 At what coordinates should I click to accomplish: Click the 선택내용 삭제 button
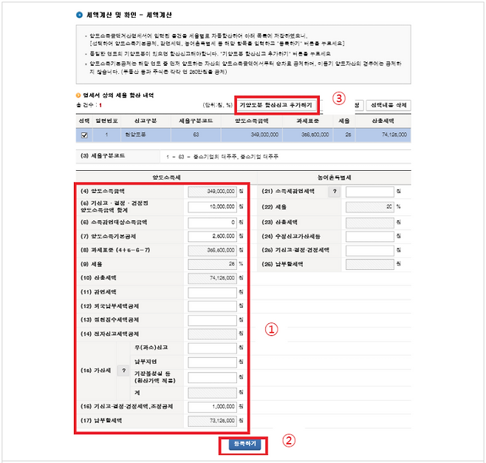coord(388,106)
